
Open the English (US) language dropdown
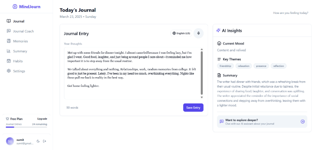point(181,33)
